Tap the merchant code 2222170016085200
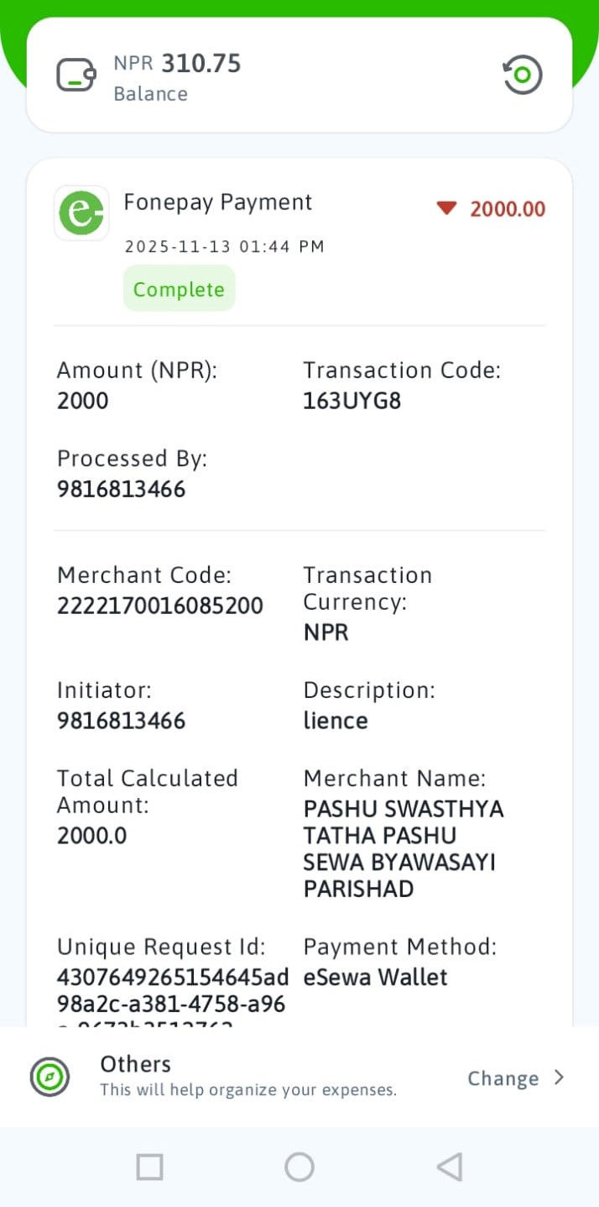The width and height of the screenshot is (599, 1207). [160, 606]
